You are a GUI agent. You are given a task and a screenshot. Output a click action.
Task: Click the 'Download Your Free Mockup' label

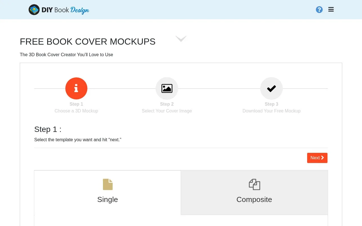(271, 111)
